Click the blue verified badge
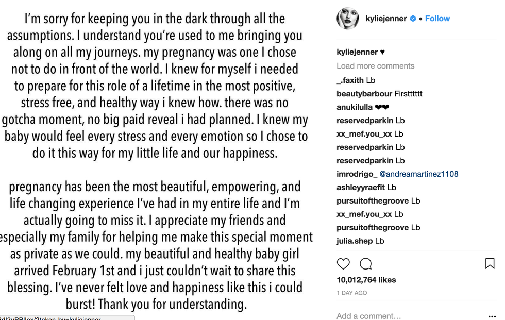Screen dimensions: 505x320 (x=413, y=19)
